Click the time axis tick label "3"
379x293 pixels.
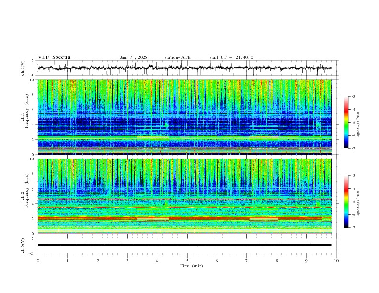click(x=127, y=261)
